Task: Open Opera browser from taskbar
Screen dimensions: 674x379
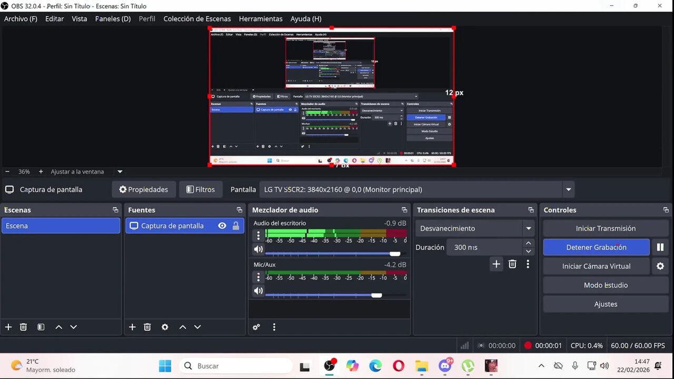Action: (399, 366)
